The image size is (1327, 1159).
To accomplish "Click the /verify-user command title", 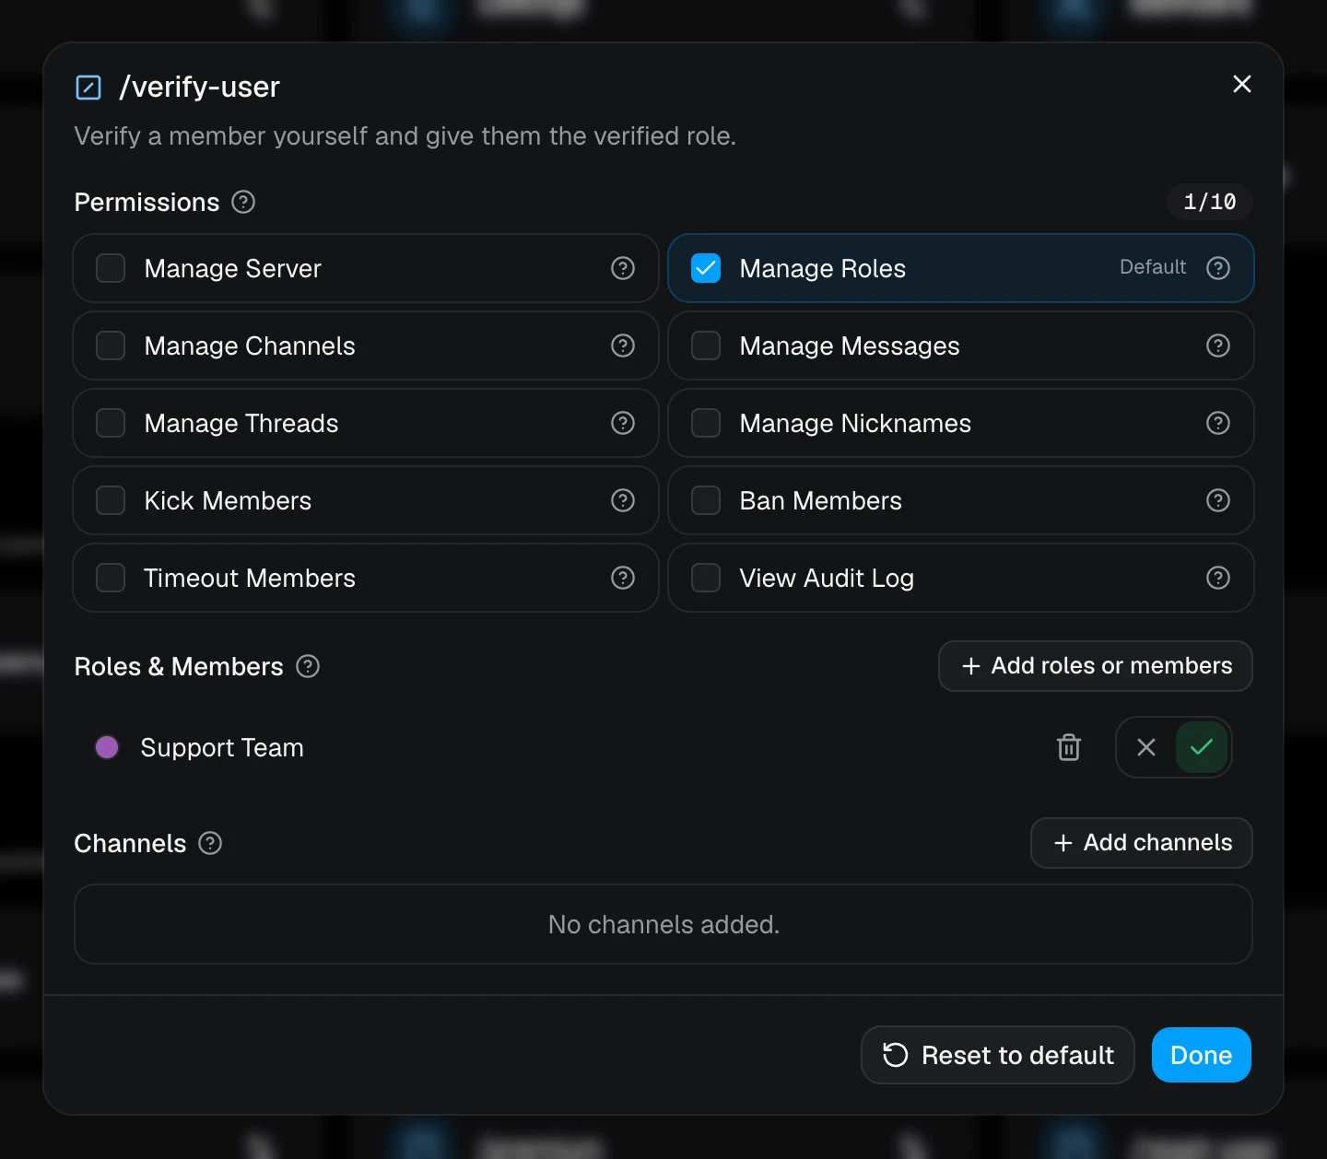I will 200,88.
